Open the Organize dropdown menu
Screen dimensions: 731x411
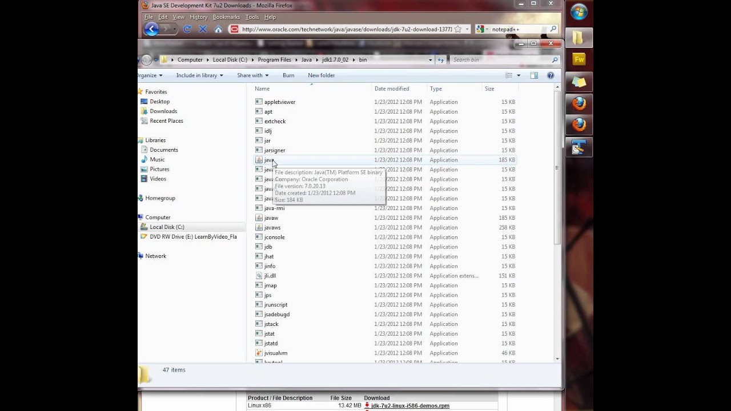click(150, 75)
